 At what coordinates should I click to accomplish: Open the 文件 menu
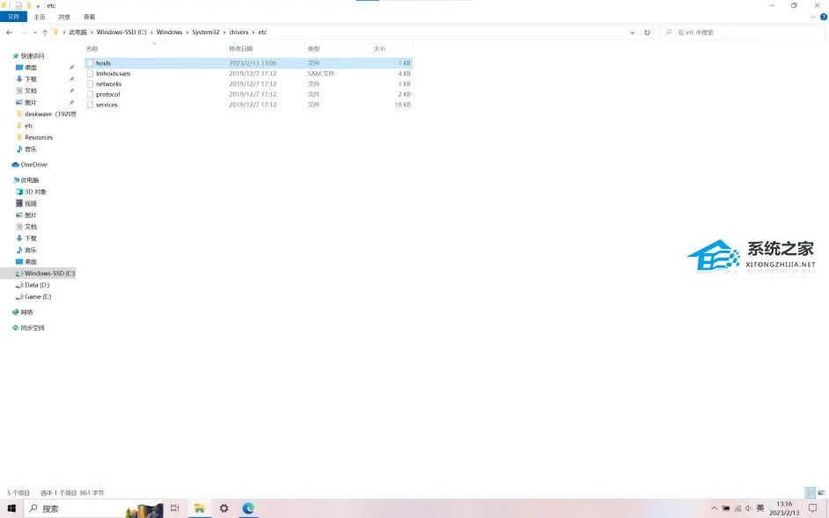point(13,17)
